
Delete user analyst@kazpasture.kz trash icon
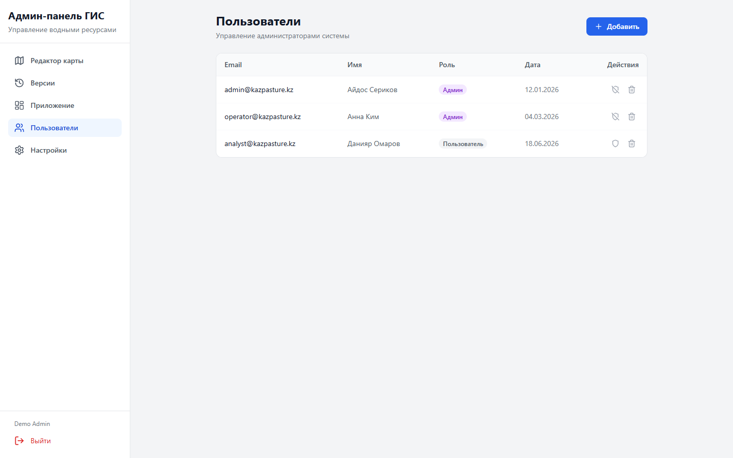click(632, 144)
